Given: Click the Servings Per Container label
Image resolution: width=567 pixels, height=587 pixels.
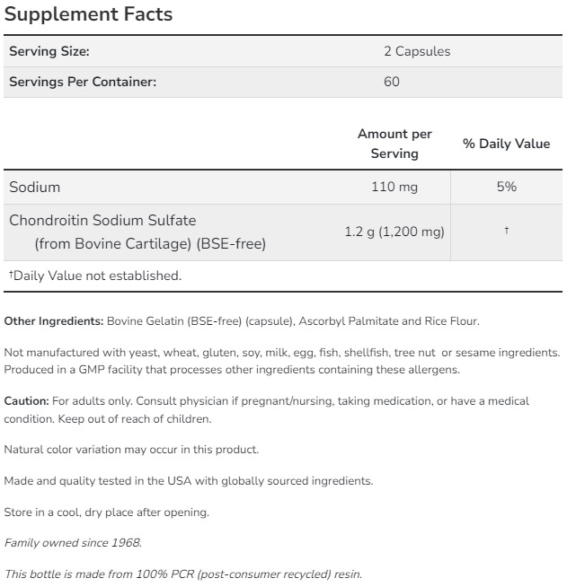Looking at the screenshot, I should click(x=83, y=82).
